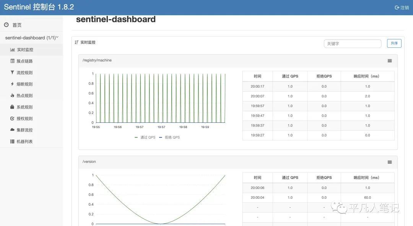Open 授权规则 in the sidebar

31,119
